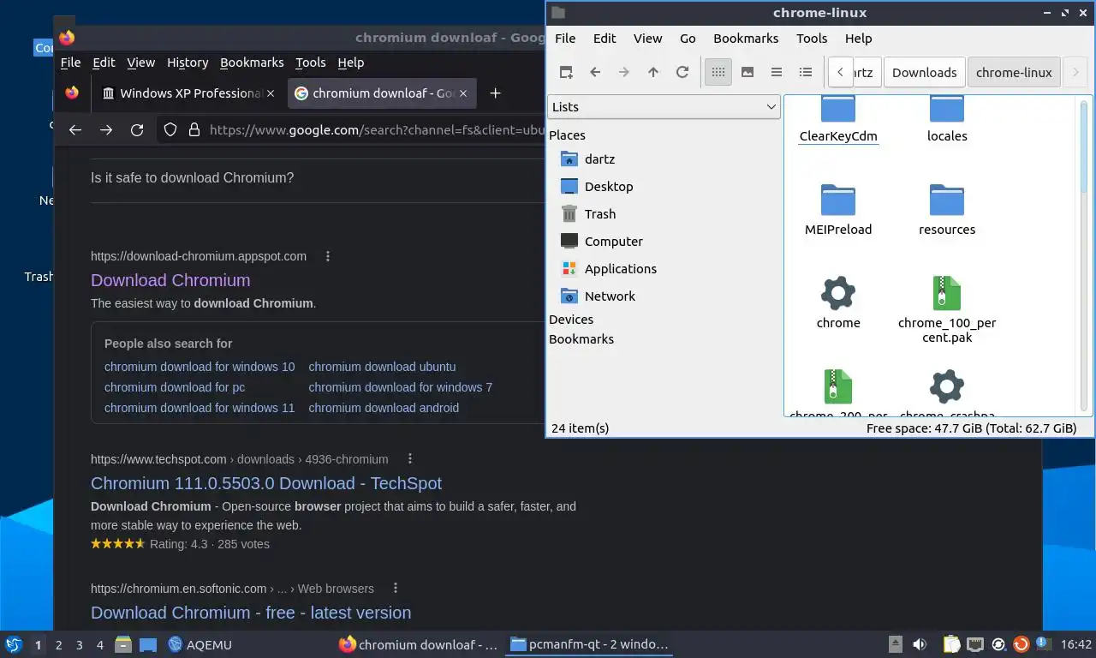Open options for download-chromium.appspot.com result
This screenshot has height=658, width=1096.
click(327, 255)
